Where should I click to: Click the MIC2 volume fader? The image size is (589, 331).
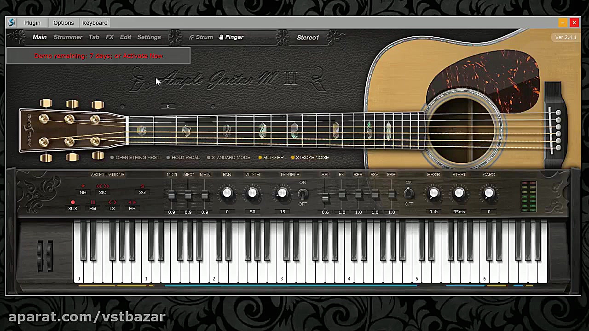(x=188, y=194)
